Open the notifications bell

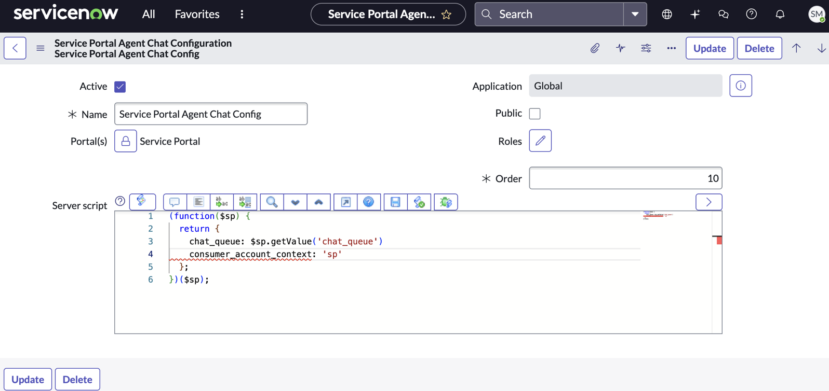(780, 14)
